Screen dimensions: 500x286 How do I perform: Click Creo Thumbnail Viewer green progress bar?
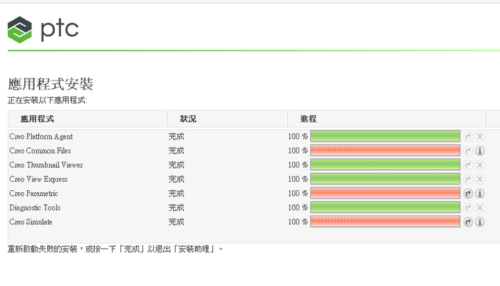(x=385, y=165)
